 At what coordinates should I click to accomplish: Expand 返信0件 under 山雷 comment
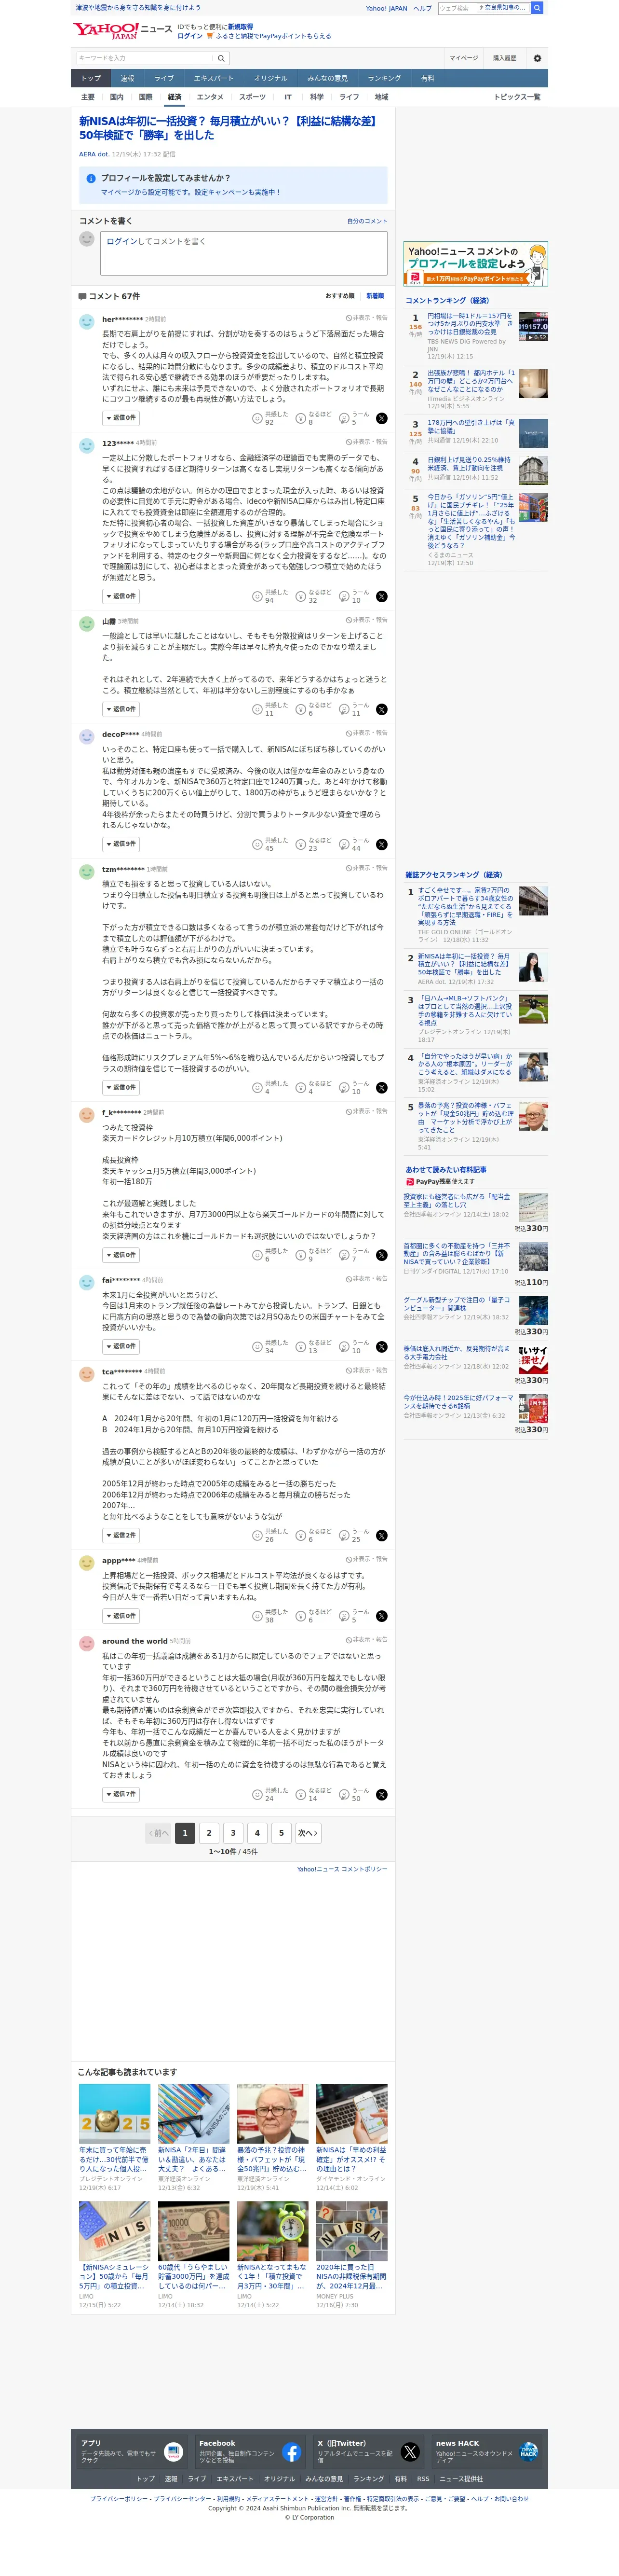point(121,709)
